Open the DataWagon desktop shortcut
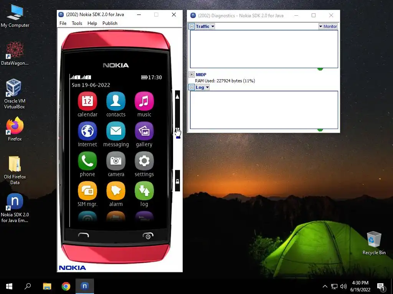Screen dimensions: 393x294 [x=15, y=54]
